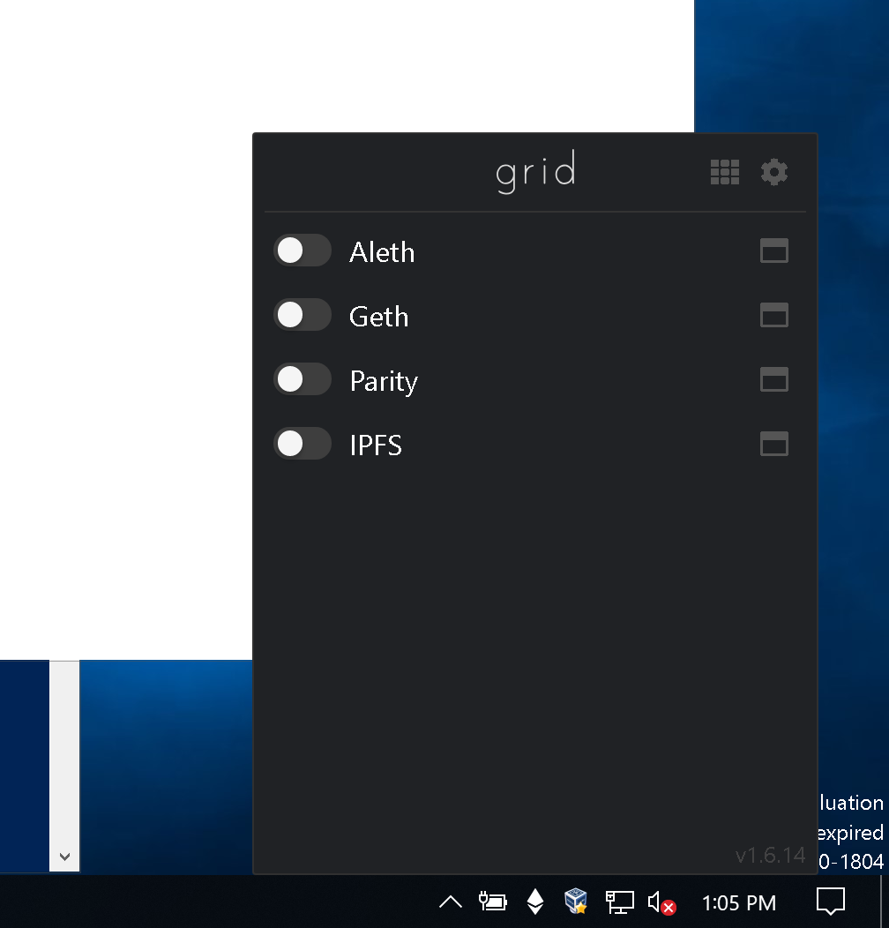Enable the Aleth client toggle
This screenshot has height=928, width=889.
pos(303,251)
